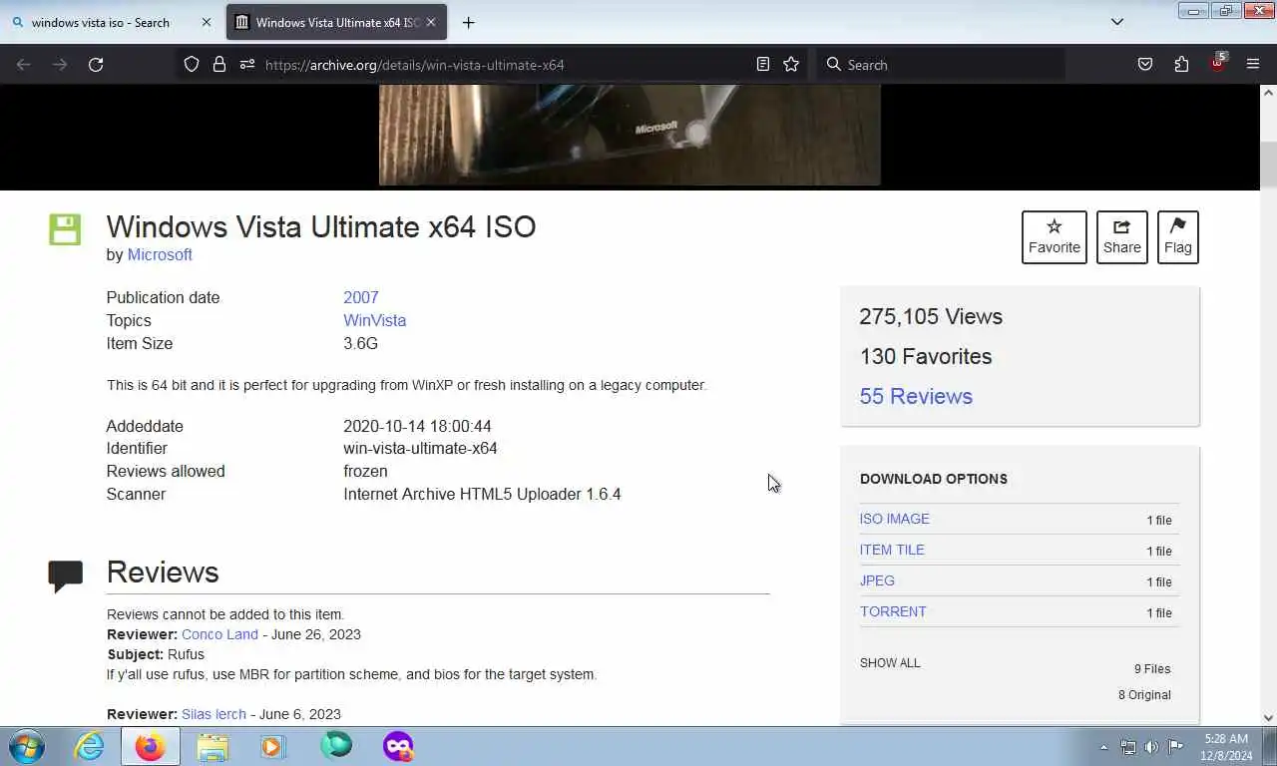Launch Windows Media Player from taskbar
The height and width of the screenshot is (766, 1277).
coord(272,746)
